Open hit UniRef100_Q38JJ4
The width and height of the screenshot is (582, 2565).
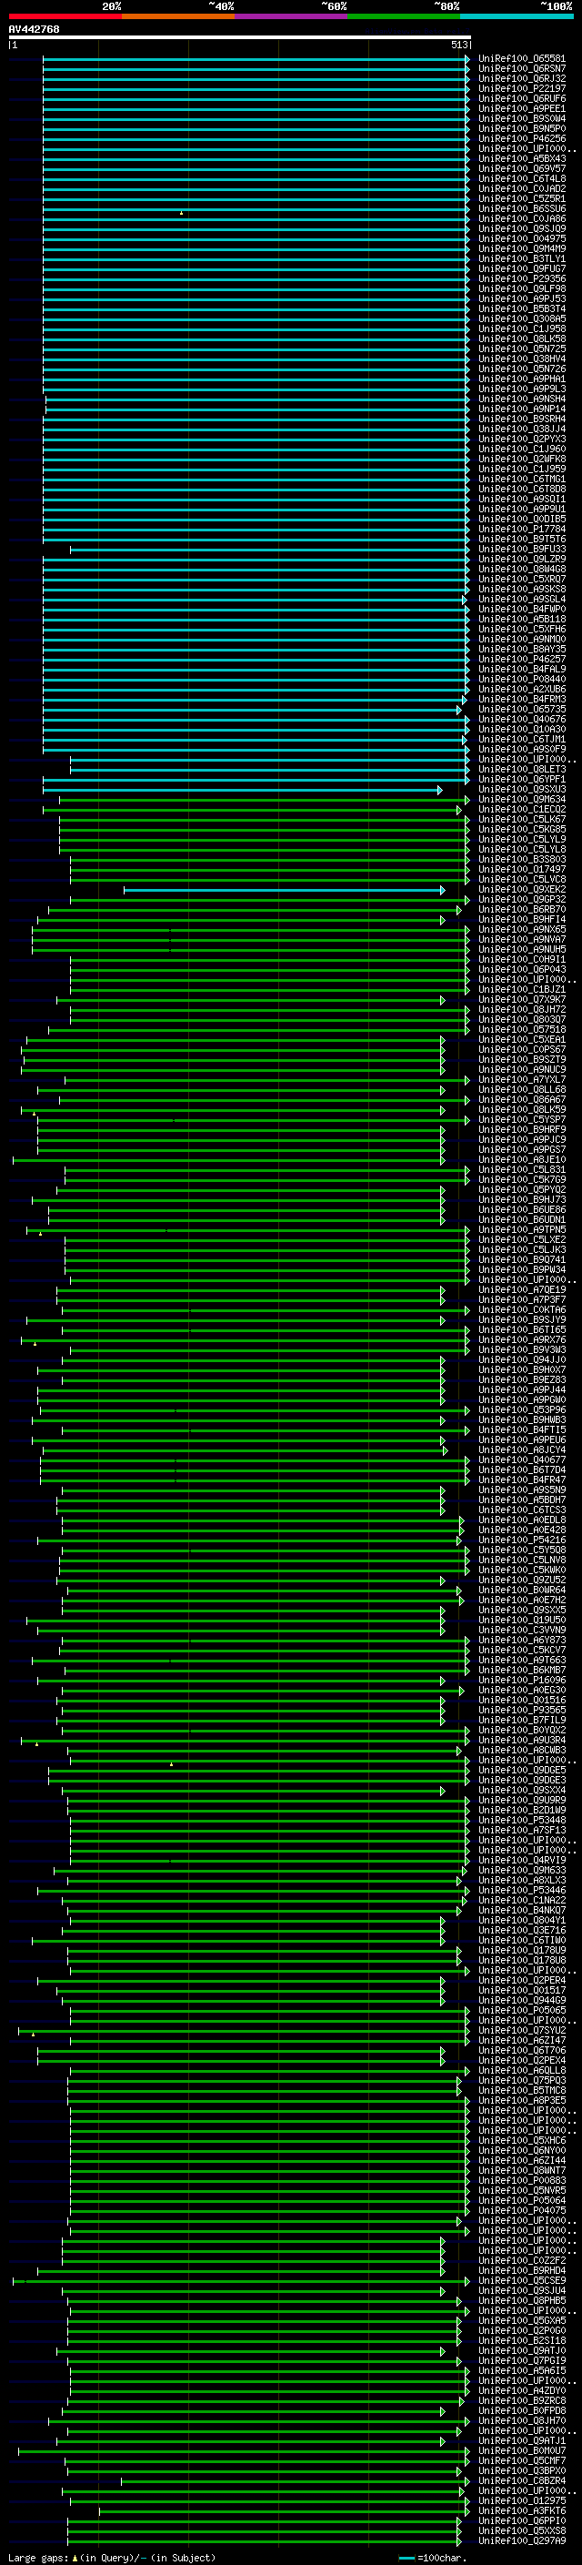coord(522,429)
